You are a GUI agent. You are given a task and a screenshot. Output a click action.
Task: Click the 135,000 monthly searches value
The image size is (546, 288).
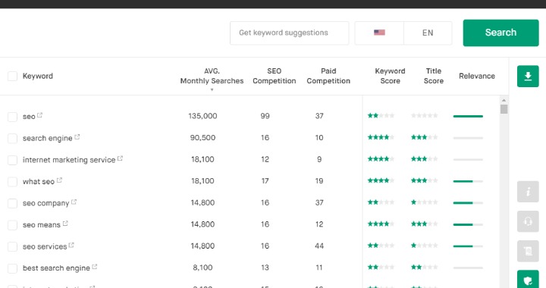[x=202, y=116]
